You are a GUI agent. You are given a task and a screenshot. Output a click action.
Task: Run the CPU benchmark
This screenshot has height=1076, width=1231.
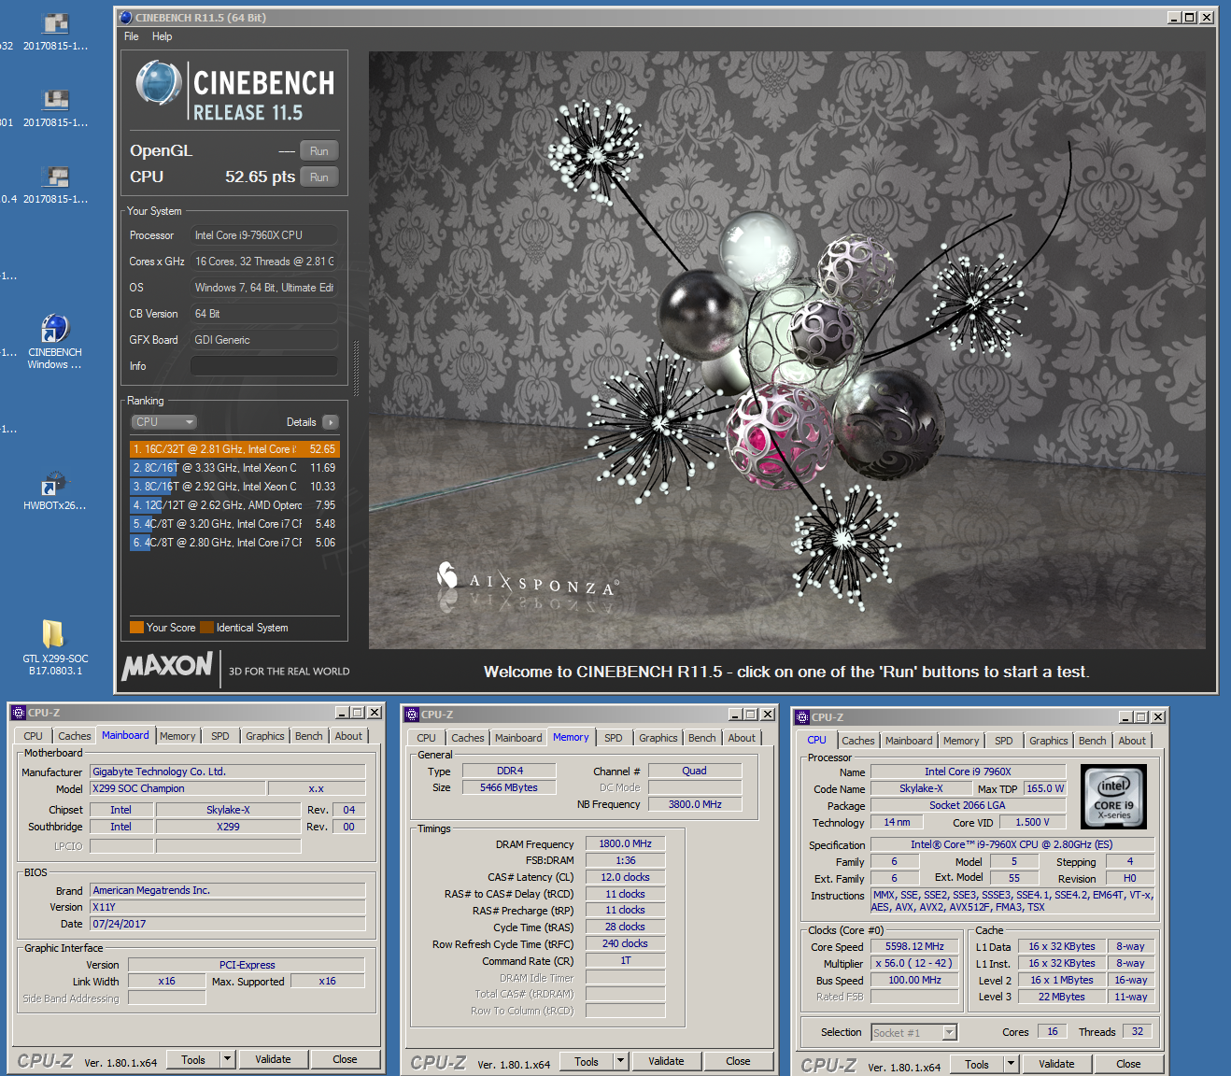coord(319,177)
